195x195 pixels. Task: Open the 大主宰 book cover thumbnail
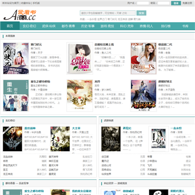pos(60,139)
